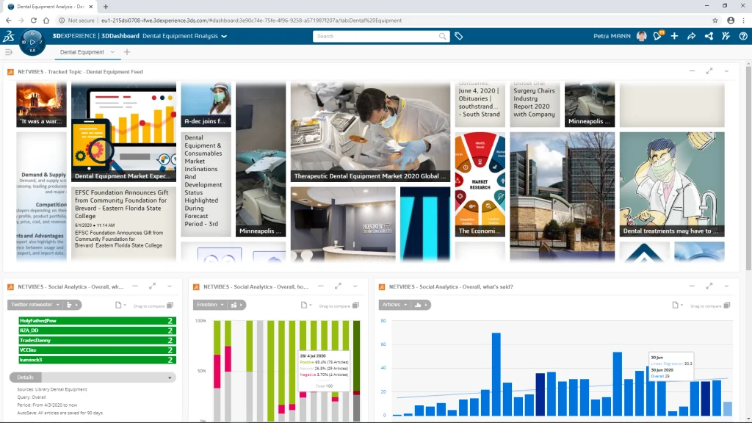Select the Dental Equipment Analysis browser tab
Viewport: 752px width, 423px height.
(51, 7)
